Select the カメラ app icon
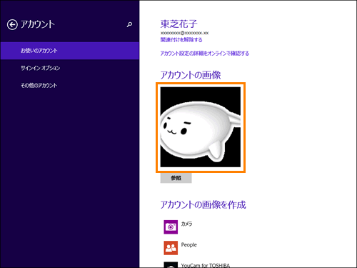This screenshot has width=357, height=268. point(171,227)
